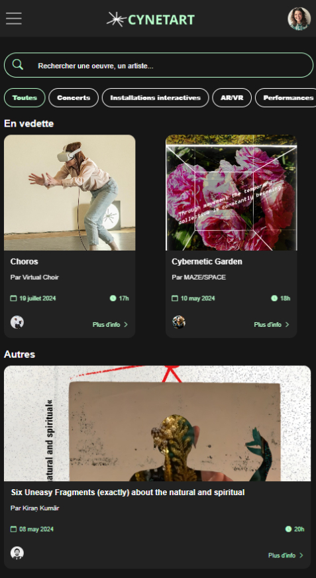
Task: Open the user profile avatar
Action: pos(299,19)
